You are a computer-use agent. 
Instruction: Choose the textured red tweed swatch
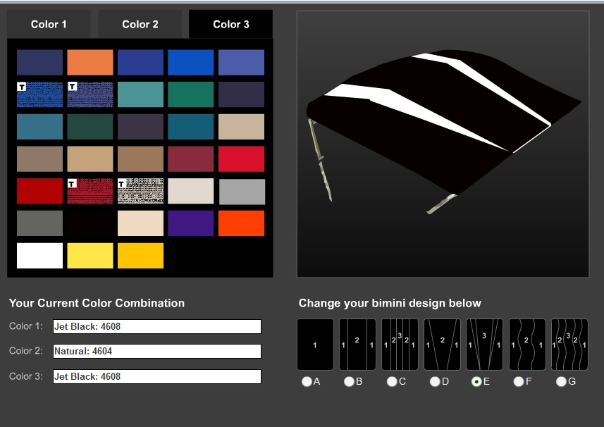click(90, 191)
